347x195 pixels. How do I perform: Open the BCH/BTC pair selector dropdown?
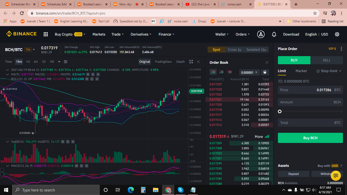click(34, 50)
